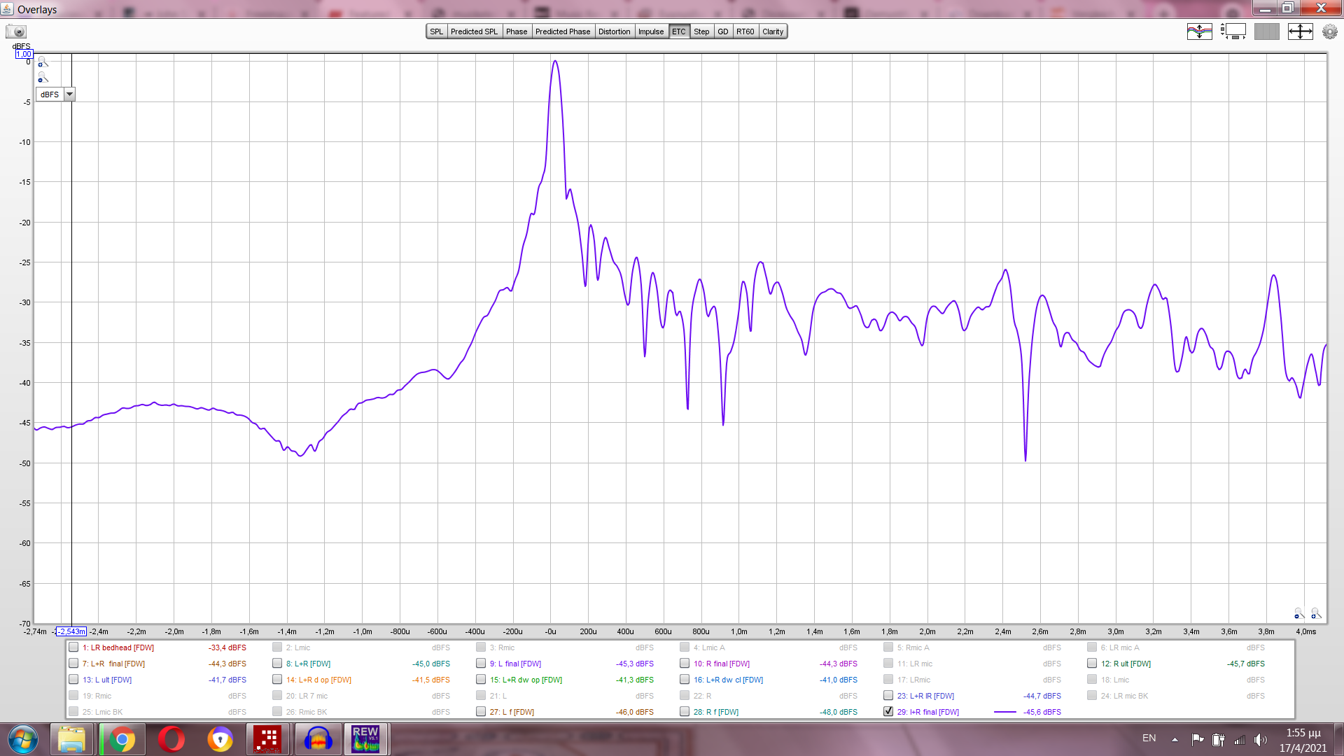1344x756 pixels.
Task: Switch to Distortion tab
Action: click(615, 31)
